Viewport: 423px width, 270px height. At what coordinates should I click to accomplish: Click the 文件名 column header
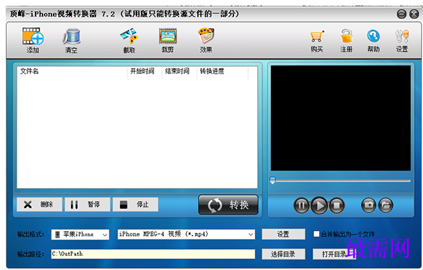pos(72,72)
